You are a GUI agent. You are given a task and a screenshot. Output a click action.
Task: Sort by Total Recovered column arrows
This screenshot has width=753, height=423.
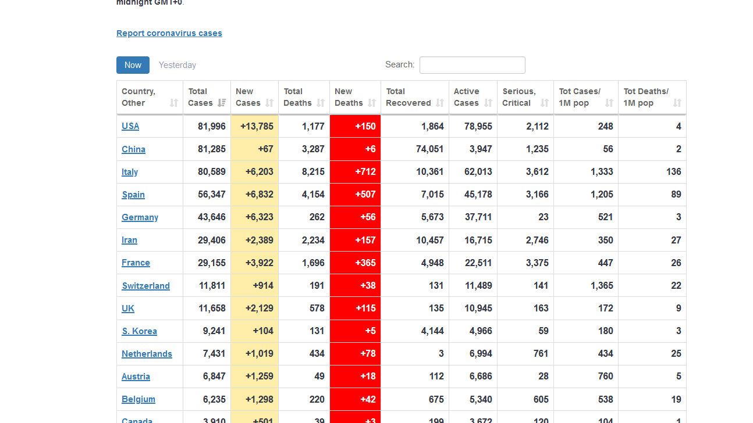pos(440,103)
